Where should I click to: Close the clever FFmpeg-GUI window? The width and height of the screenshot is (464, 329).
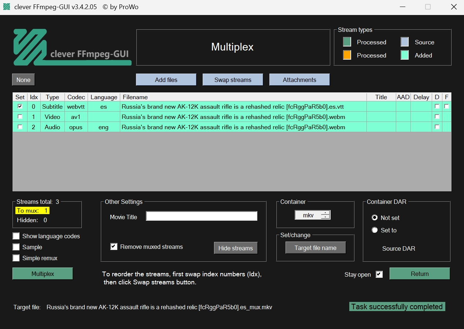point(454,7)
